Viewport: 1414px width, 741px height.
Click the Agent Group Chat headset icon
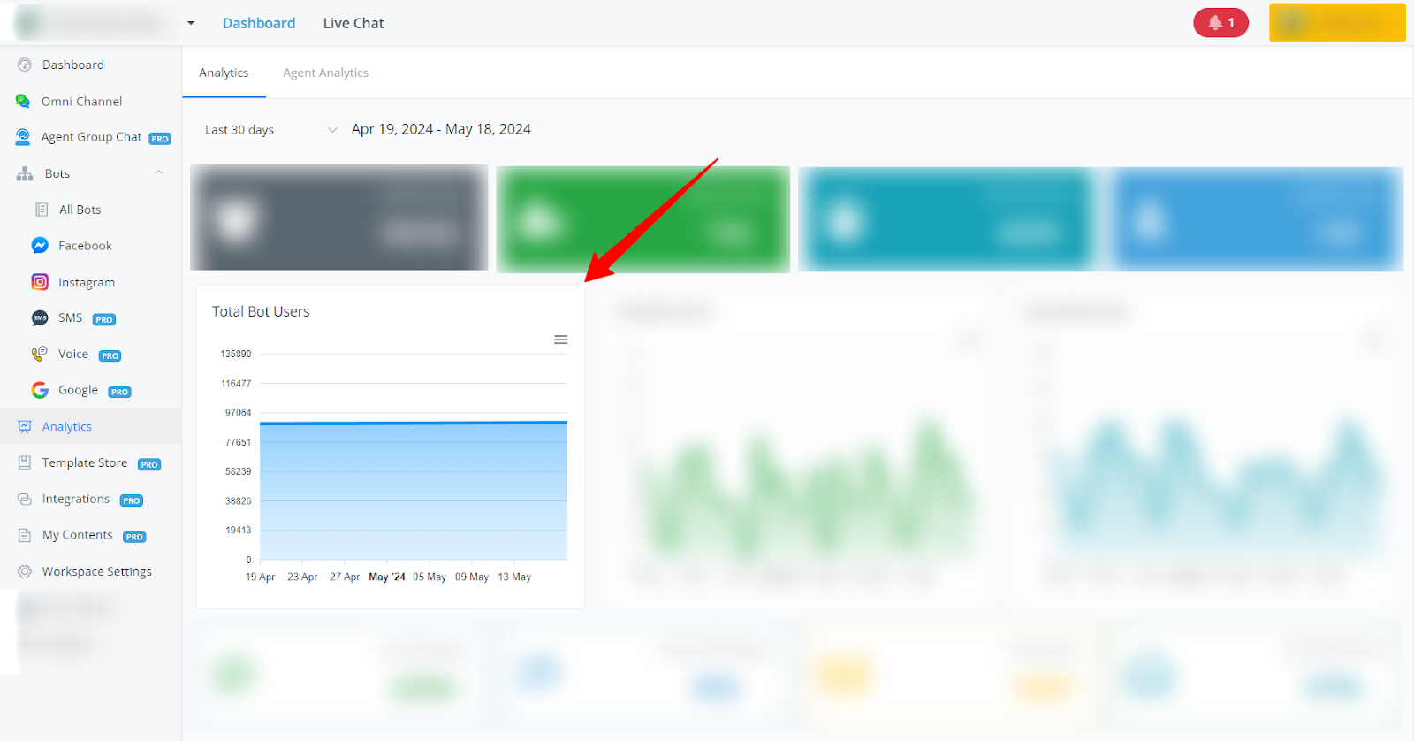point(23,137)
